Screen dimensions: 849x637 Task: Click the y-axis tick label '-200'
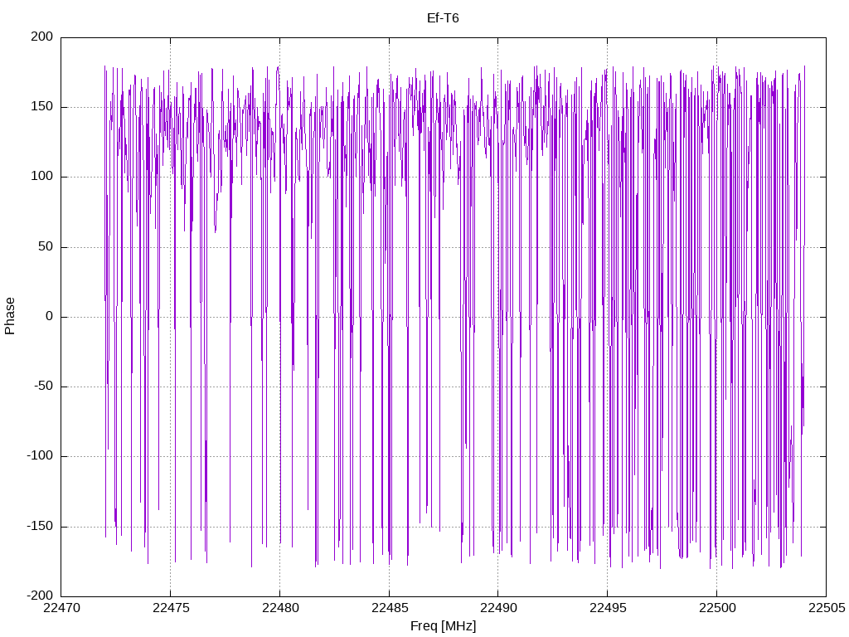(40, 596)
